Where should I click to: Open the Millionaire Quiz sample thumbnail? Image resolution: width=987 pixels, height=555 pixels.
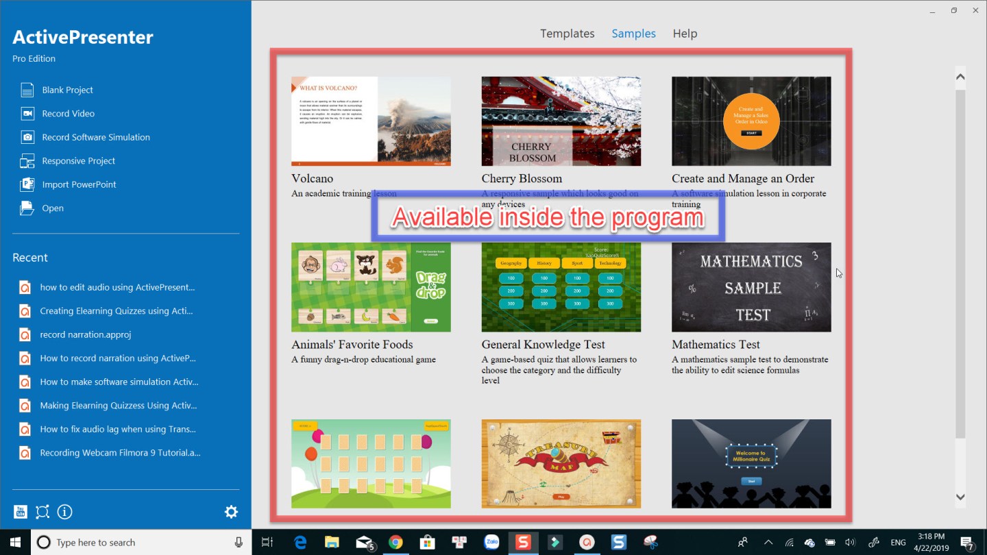click(x=751, y=464)
